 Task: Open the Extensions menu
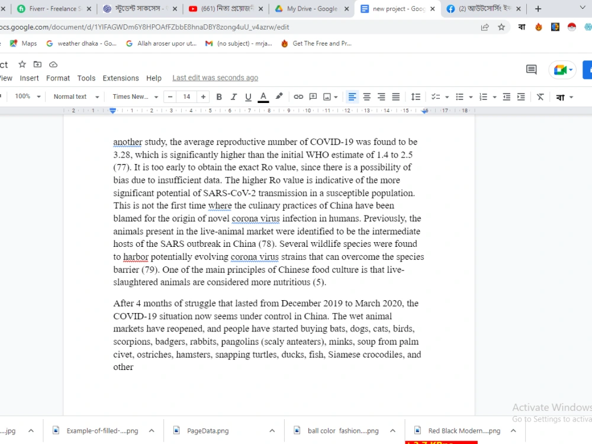(121, 78)
